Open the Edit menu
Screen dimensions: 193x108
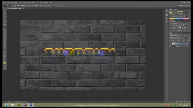[x=11, y=3]
